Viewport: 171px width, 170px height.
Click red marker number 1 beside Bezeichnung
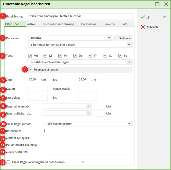tap(3, 16)
